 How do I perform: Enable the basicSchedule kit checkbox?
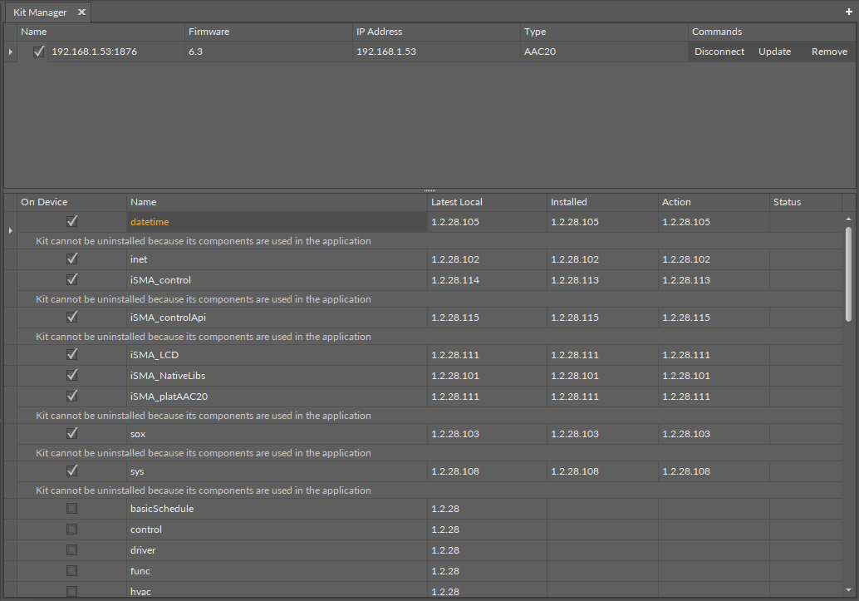[71, 508]
